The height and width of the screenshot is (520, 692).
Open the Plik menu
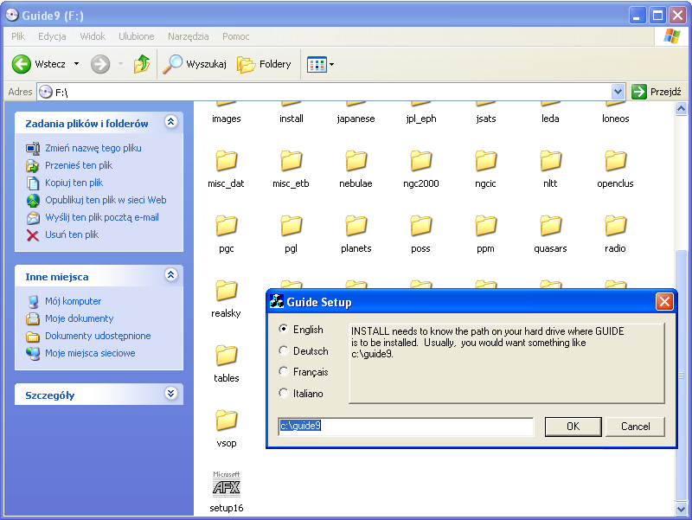tap(18, 36)
